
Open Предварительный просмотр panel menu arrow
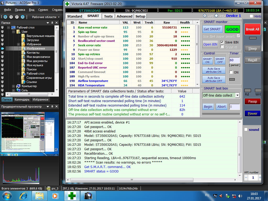coord(48,107)
